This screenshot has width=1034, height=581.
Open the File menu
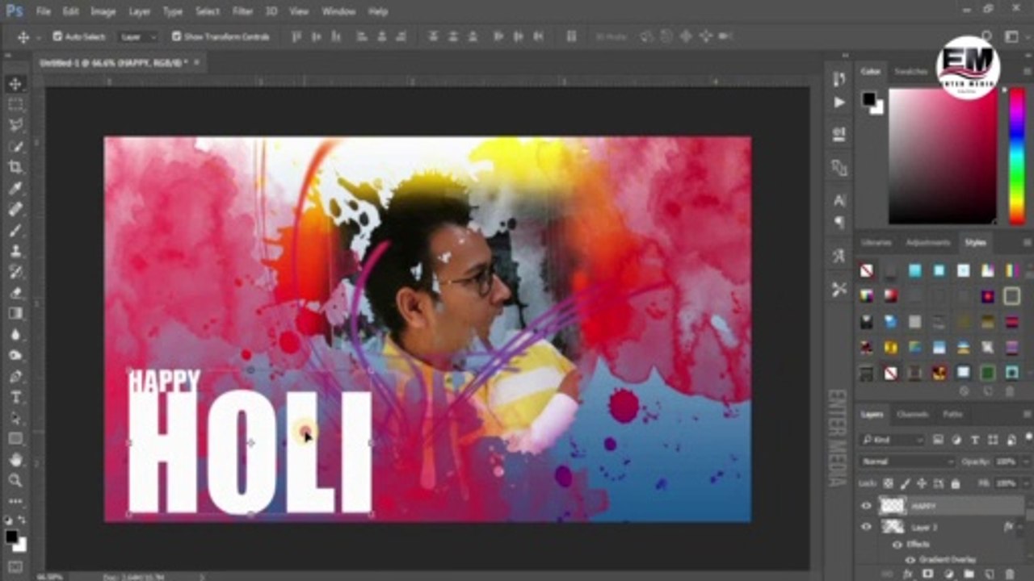(x=44, y=11)
